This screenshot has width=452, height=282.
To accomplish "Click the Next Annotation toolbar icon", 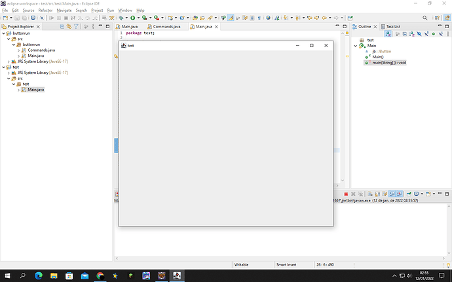I will [286, 18].
